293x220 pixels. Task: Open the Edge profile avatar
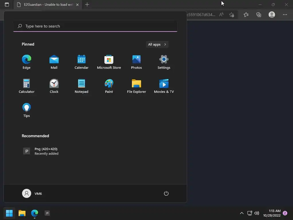(272, 15)
